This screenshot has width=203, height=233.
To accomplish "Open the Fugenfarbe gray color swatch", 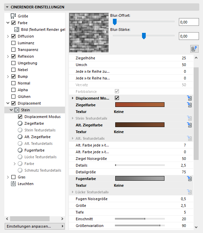I will pos(140,178).
